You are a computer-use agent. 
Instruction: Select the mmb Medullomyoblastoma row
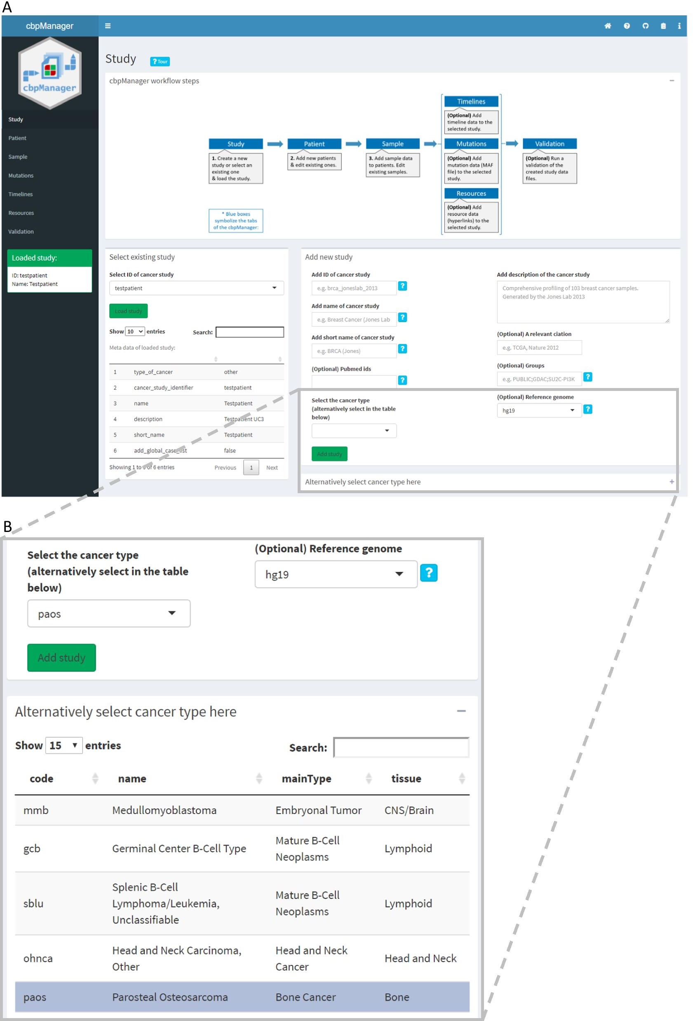(242, 810)
